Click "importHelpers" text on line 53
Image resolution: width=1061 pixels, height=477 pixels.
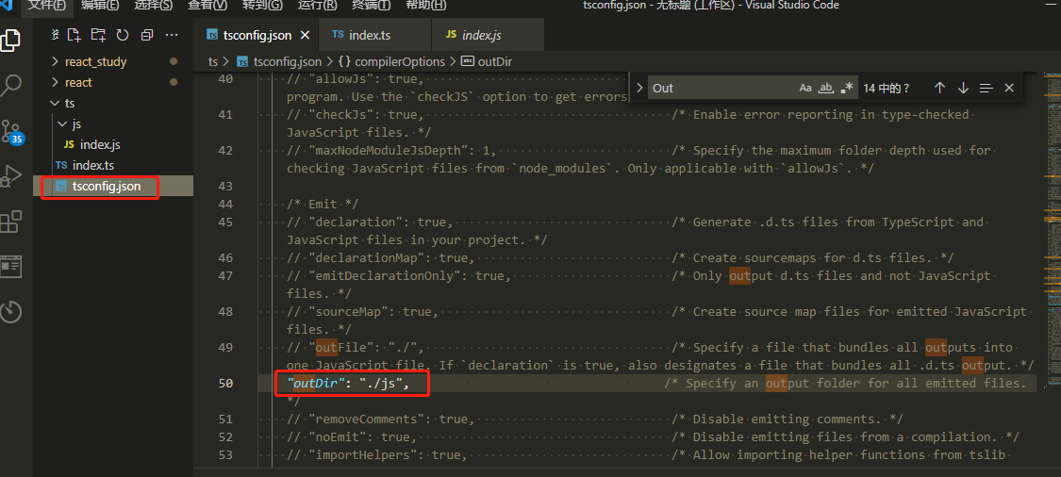click(363, 455)
